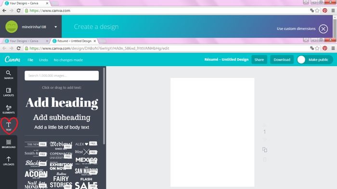Open the Uploads panel
This screenshot has width=337, height=189.
9,161
